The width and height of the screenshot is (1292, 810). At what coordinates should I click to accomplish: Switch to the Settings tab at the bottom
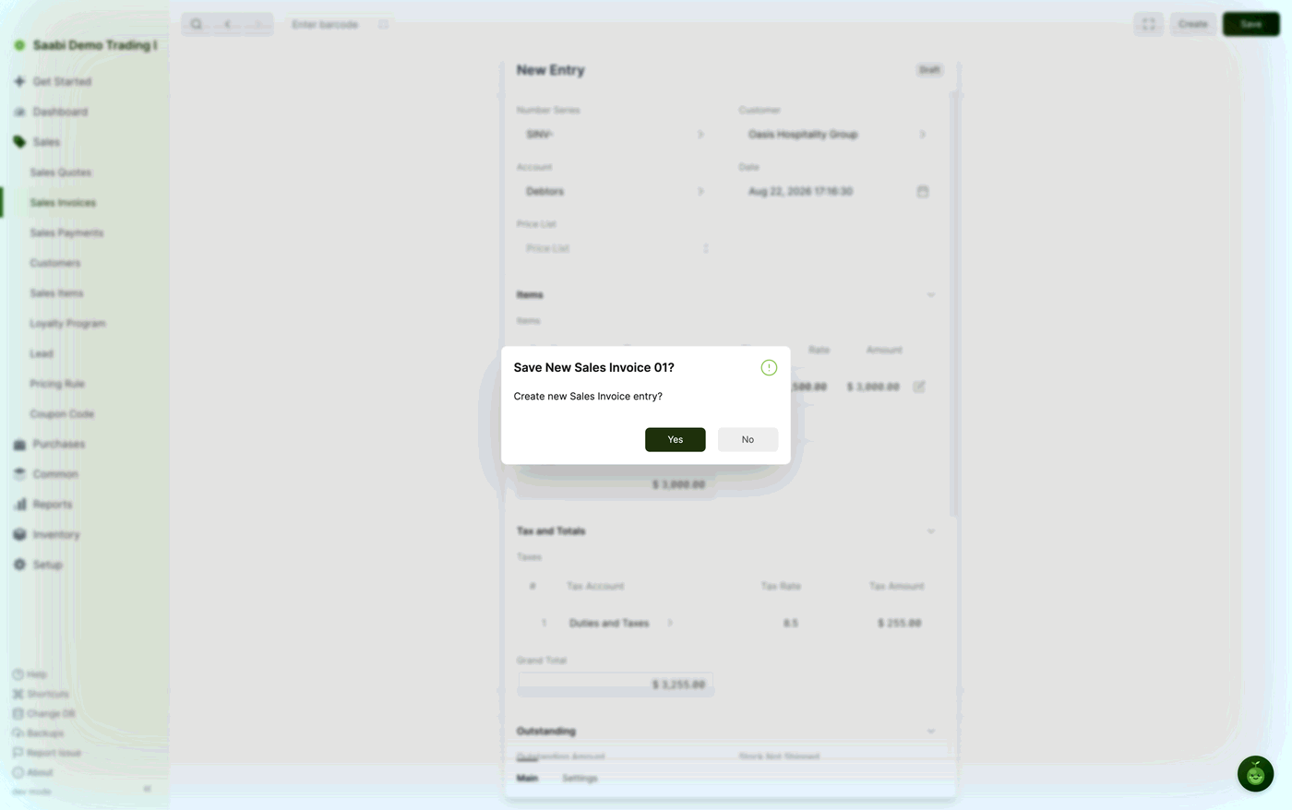(580, 779)
